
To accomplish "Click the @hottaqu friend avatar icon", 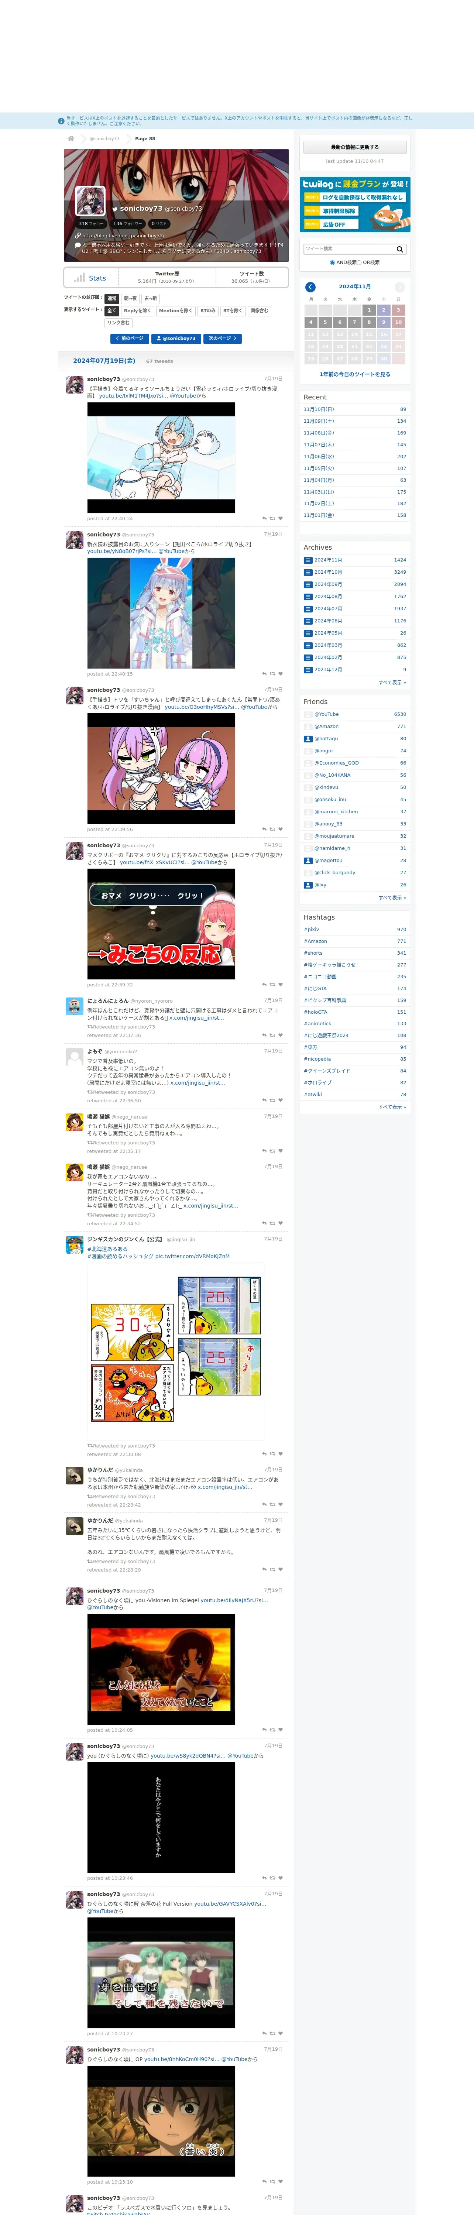I will tap(308, 739).
